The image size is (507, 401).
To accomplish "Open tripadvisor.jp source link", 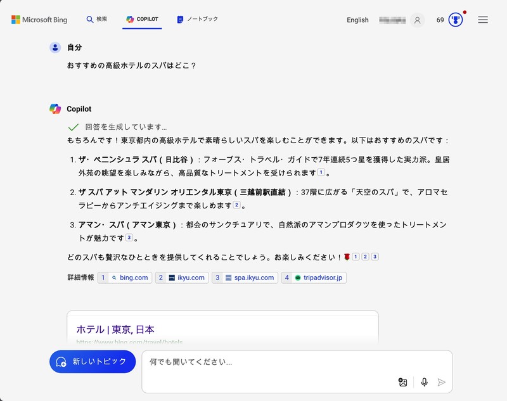I will (314, 277).
